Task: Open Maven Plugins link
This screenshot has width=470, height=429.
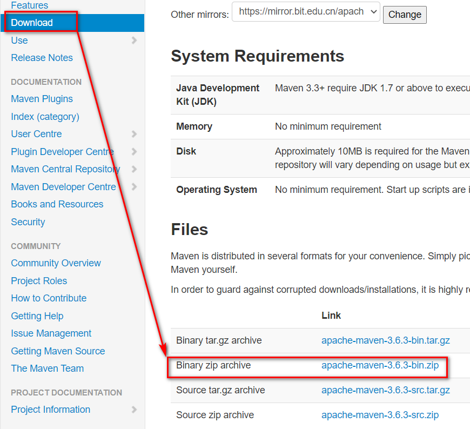Action: [x=42, y=99]
